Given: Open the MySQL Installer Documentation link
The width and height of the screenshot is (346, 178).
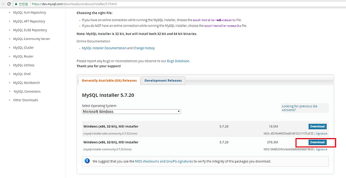Looking at the screenshot, I should pyautogui.click(x=104, y=48).
